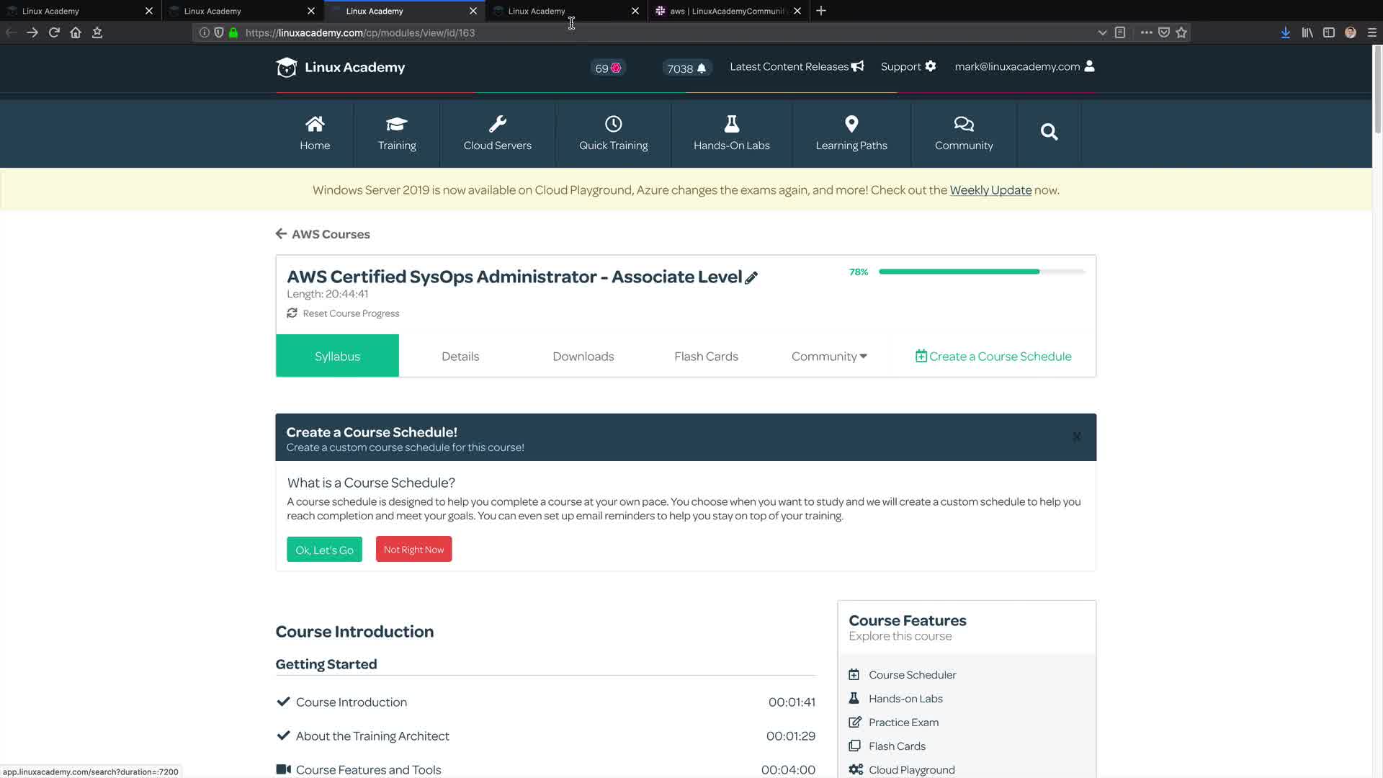The image size is (1383, 778).
Task: Open the Weekly Update link
Action: click(x=990, y=190)
